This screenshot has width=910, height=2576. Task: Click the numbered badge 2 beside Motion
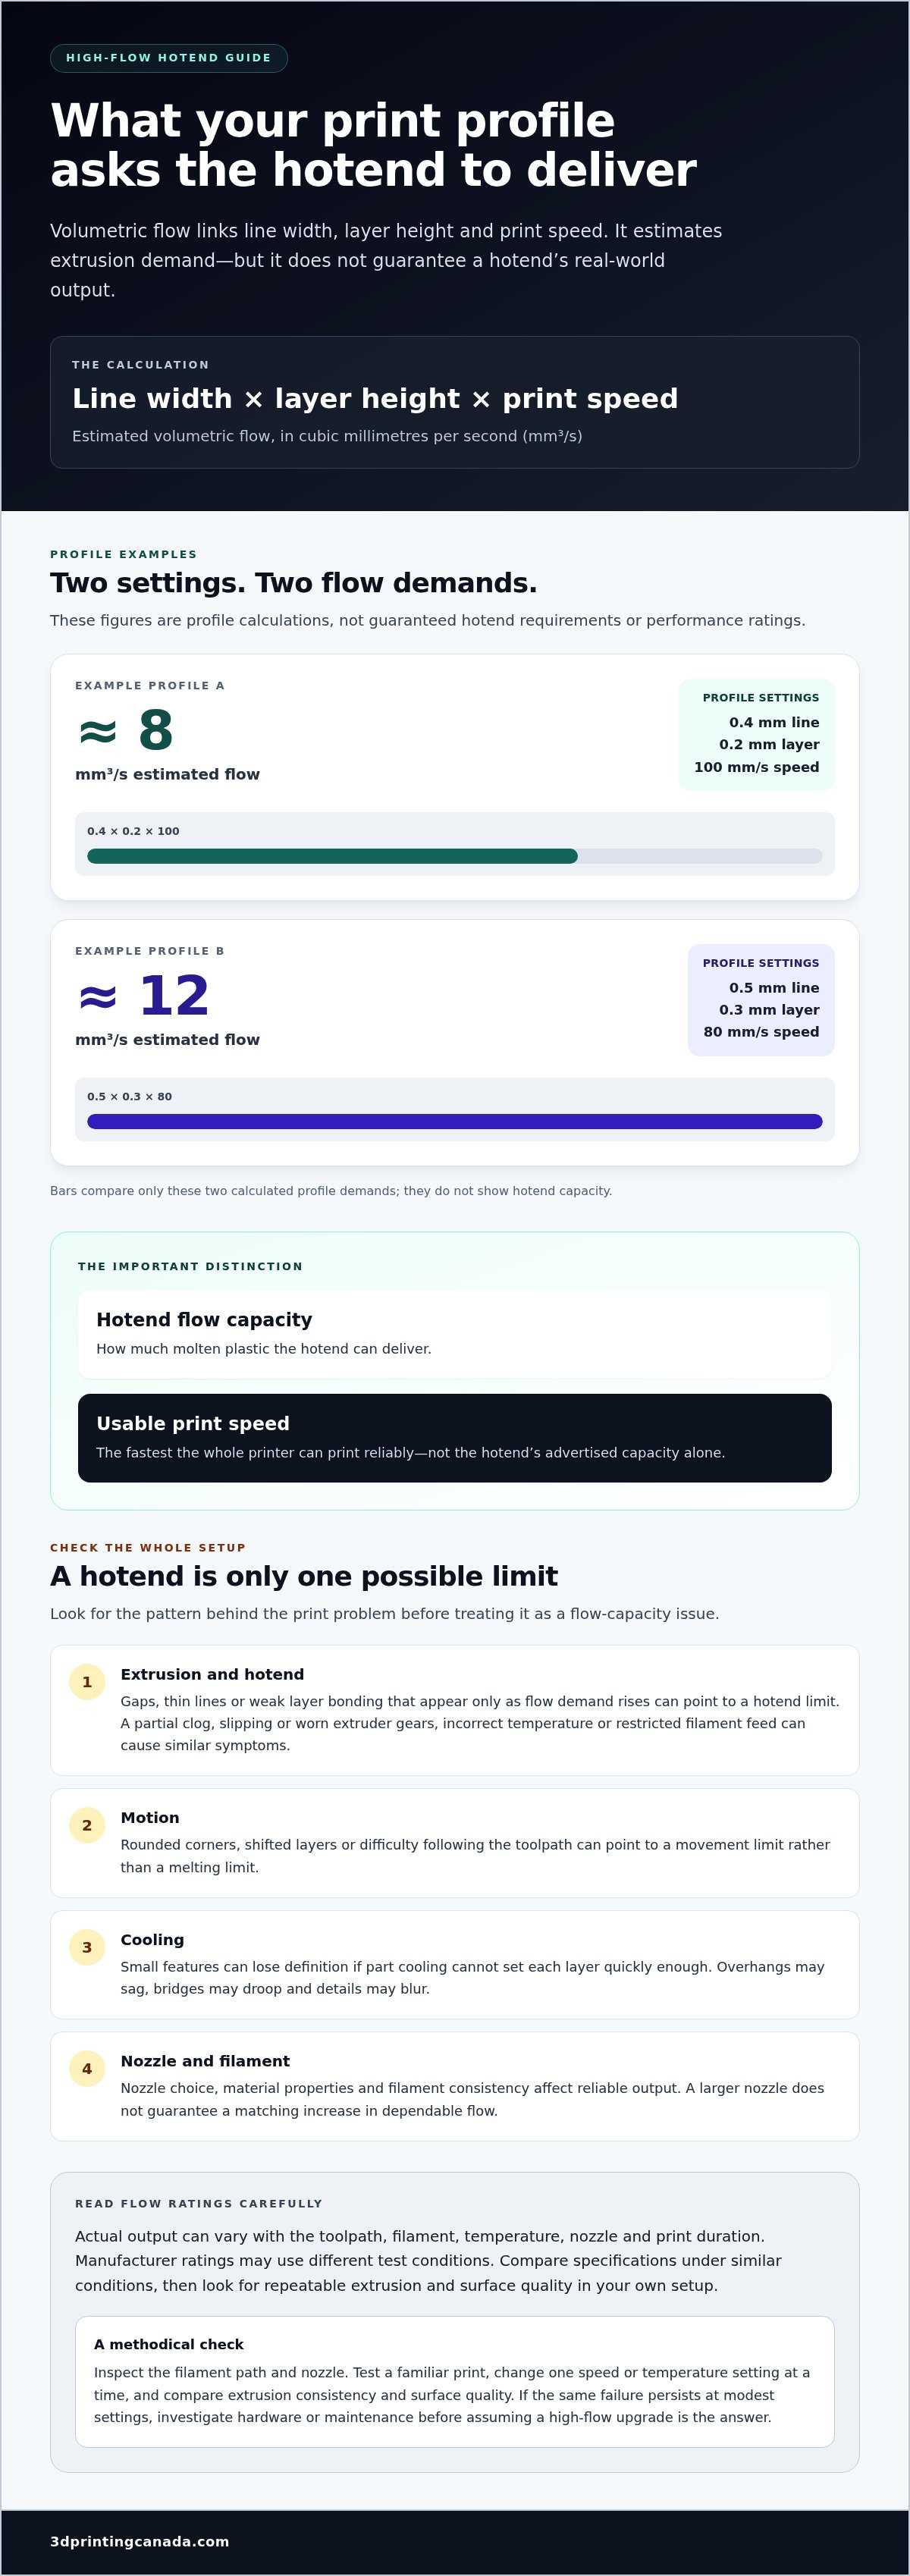click(x=87, y=1825)
